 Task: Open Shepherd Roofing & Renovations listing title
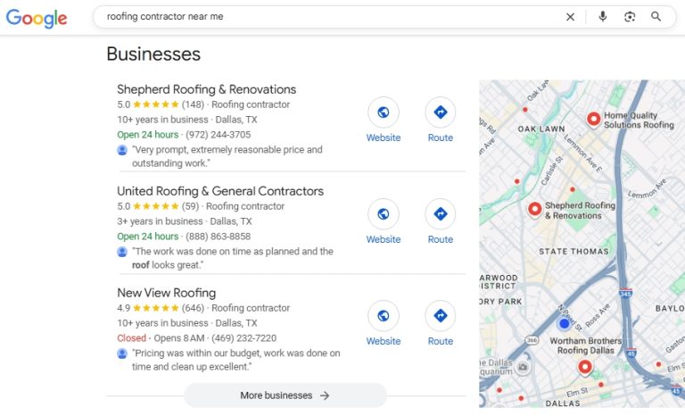coord(206,89)
